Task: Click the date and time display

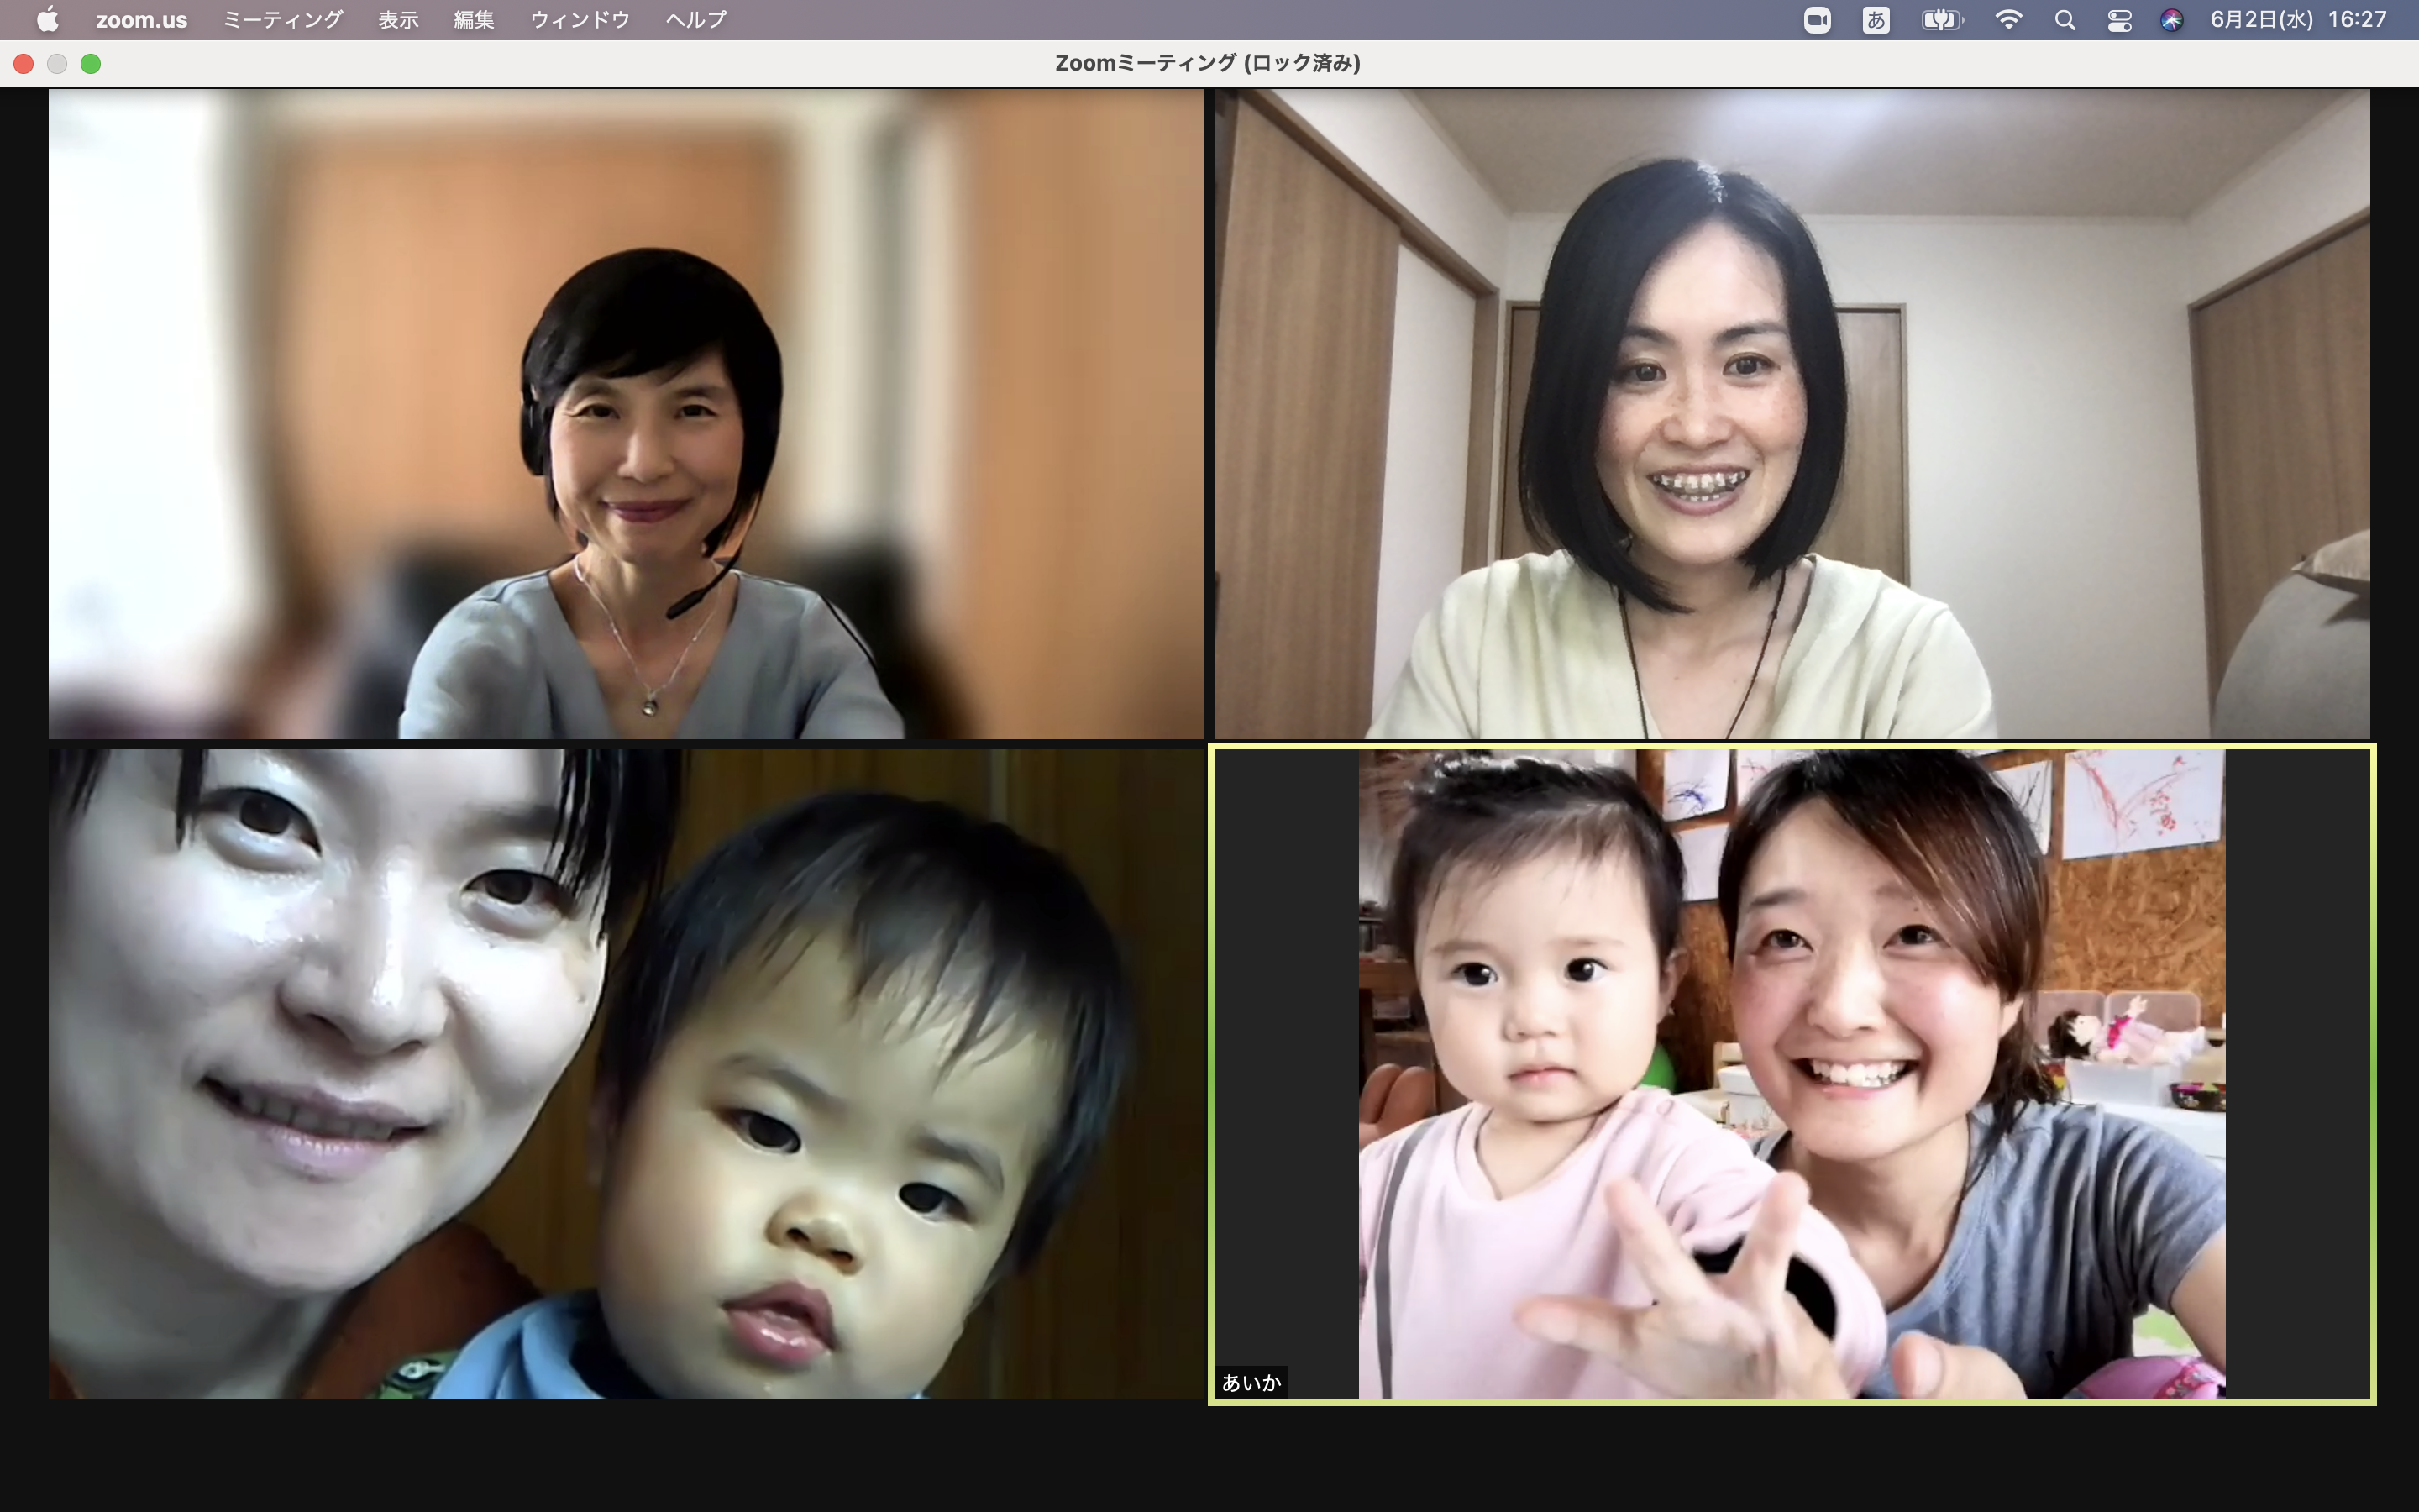Action: (x=2297, y=20)
